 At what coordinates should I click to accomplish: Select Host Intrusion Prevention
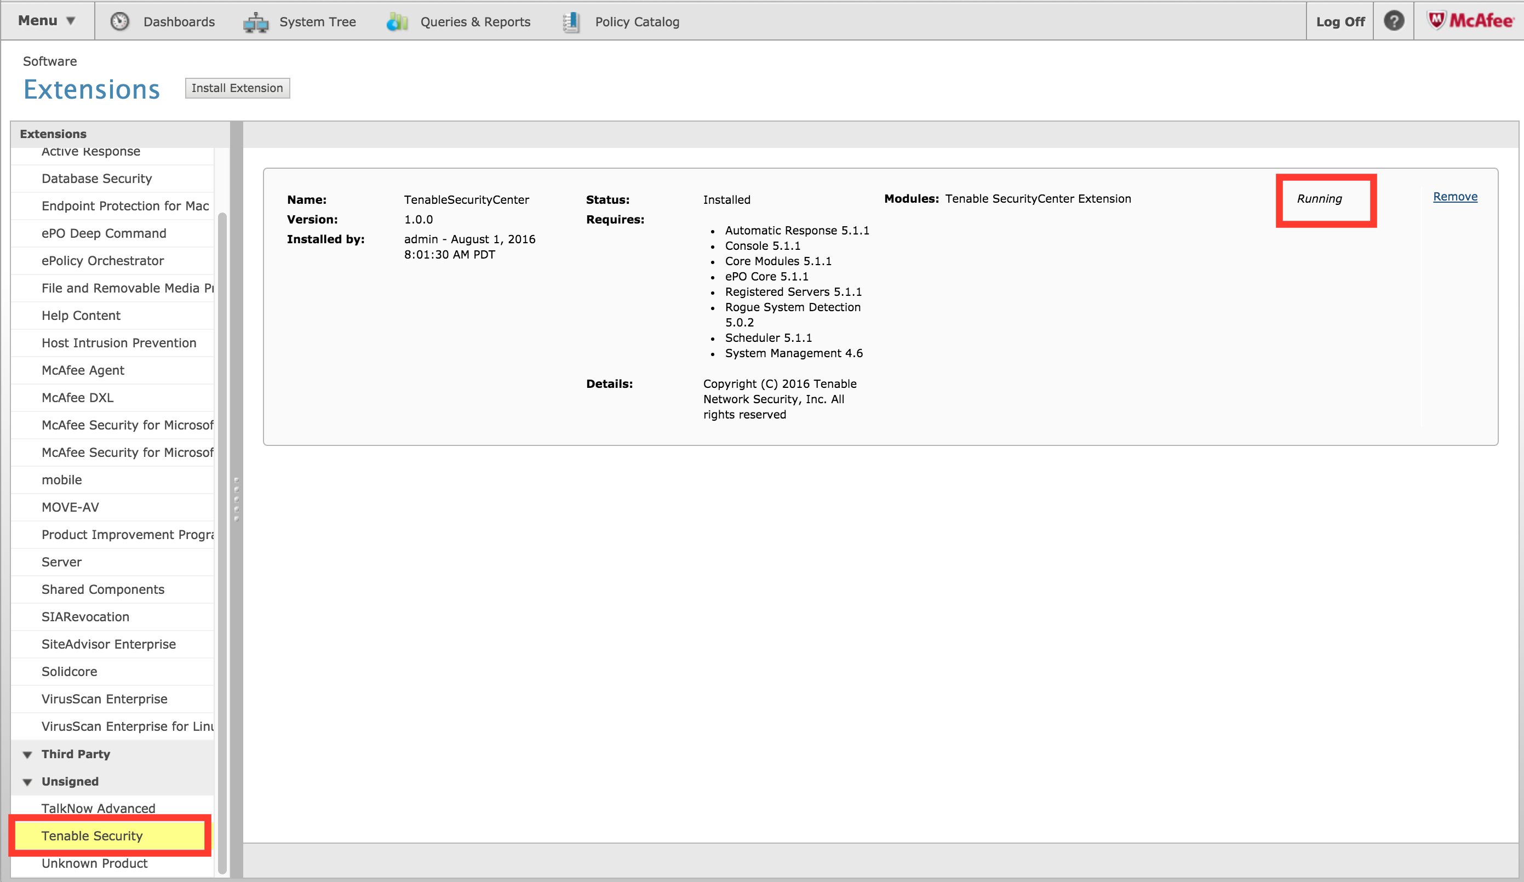pos(112,343)
